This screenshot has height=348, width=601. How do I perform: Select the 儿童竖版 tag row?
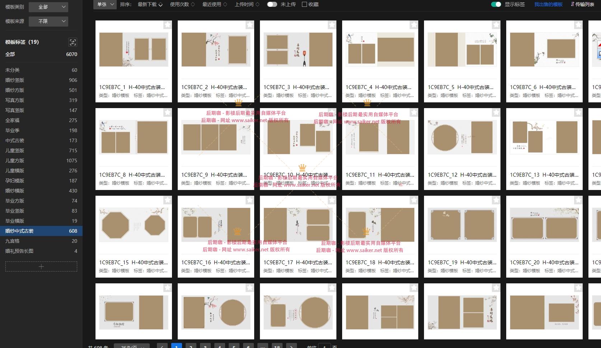[41, 150]
